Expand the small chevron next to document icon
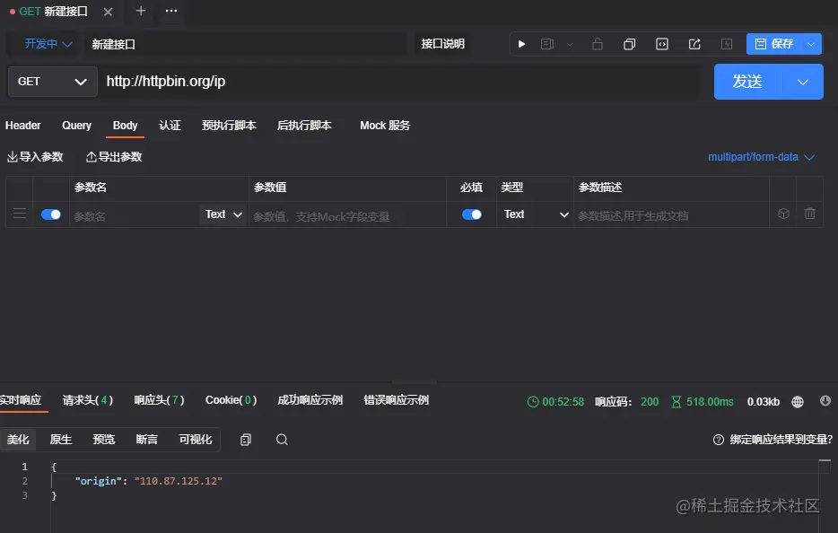The height and width of the screenshot is (533, 838). [x=570, y=44]
